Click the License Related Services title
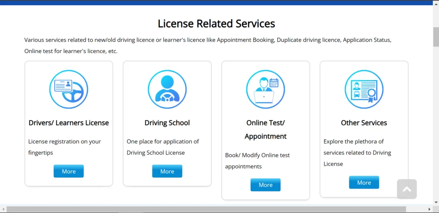The height and width of the screenshot is (213, 439). tap(216, 24)
